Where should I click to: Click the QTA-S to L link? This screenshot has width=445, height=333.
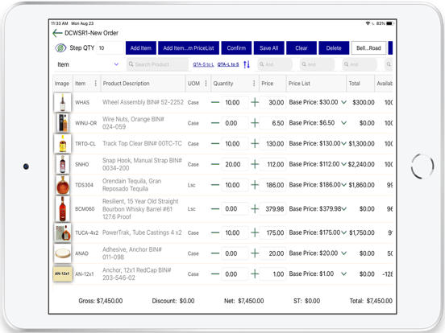coord(203,64)
